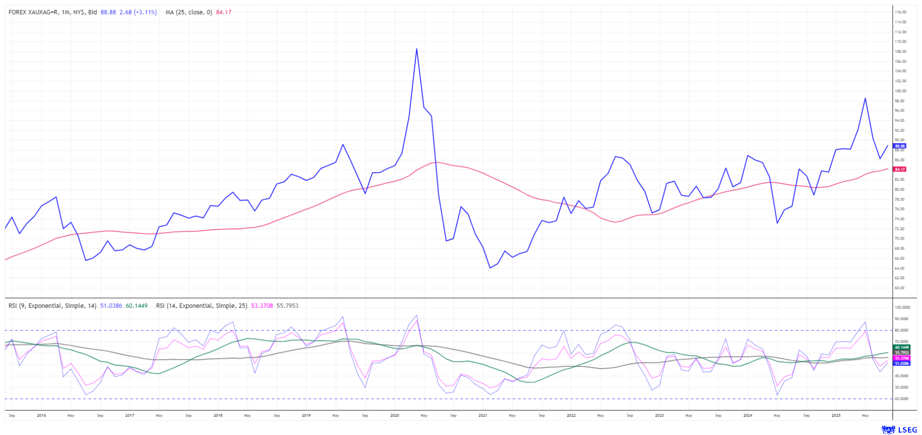
Task: Select the gray 55.7953 RSI axis tag
Action: pyautogui.click(x=902, y=352)
